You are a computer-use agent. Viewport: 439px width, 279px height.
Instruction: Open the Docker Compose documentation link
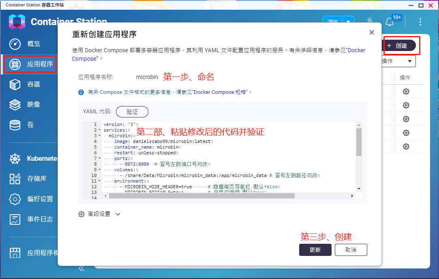coord(356,50)
